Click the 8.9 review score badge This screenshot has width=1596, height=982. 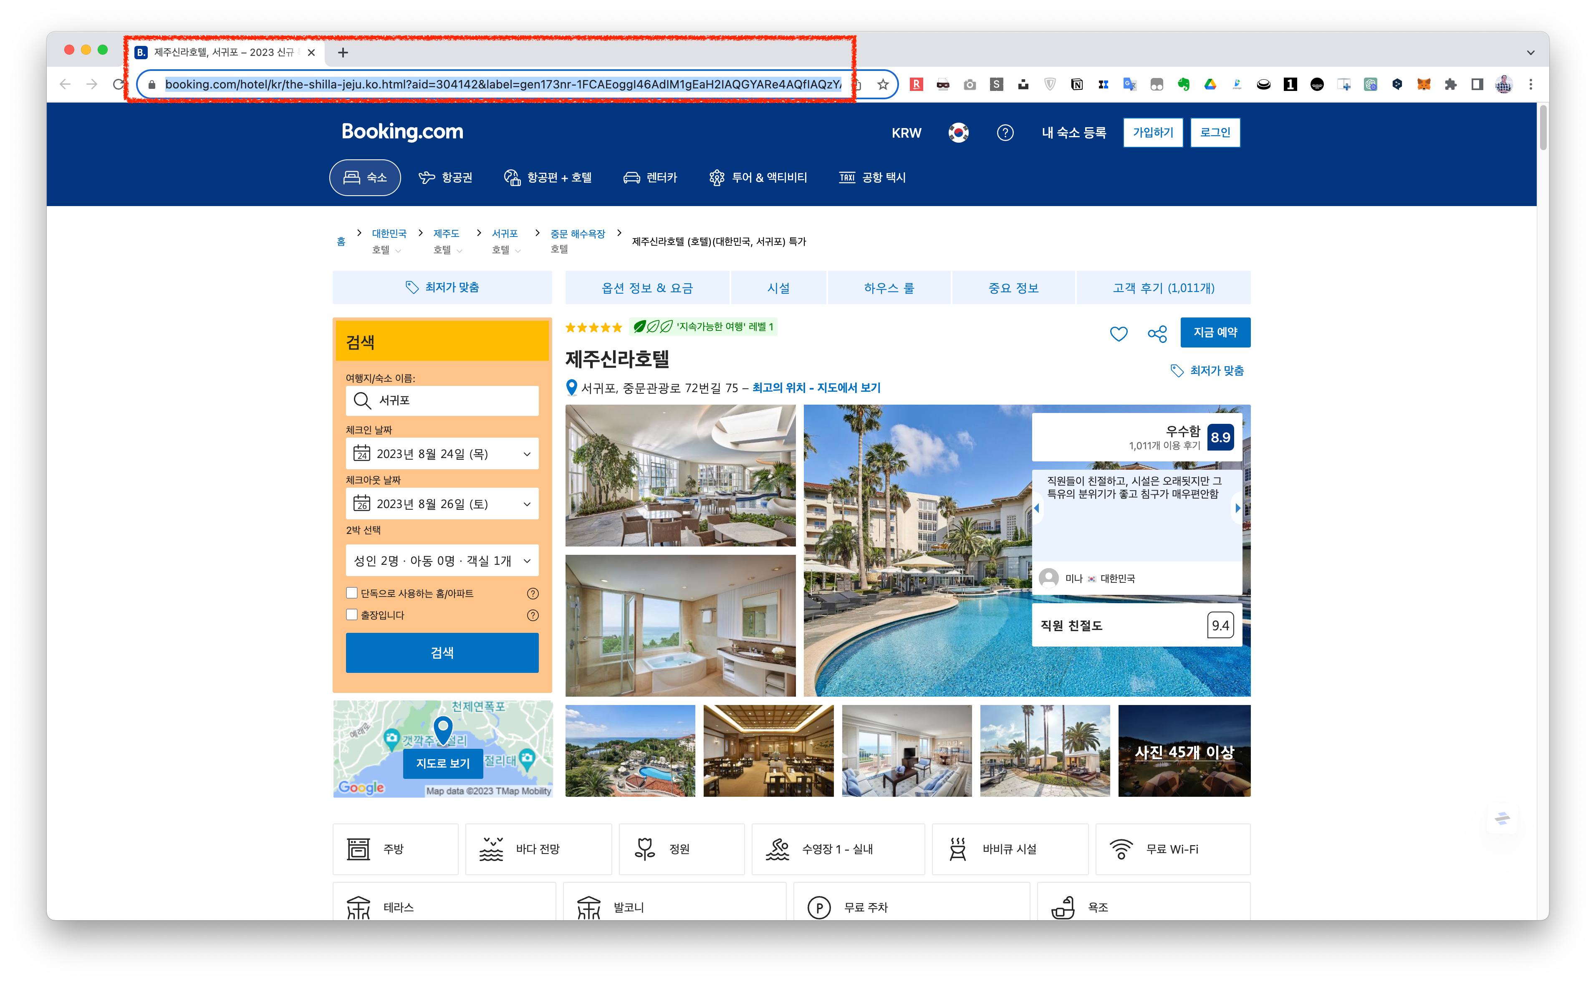[1220, 437]
